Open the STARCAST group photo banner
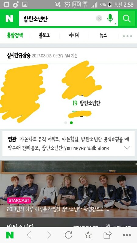This screenshot has height=243, width=137. pyautogui.click(x=68, y=189)
